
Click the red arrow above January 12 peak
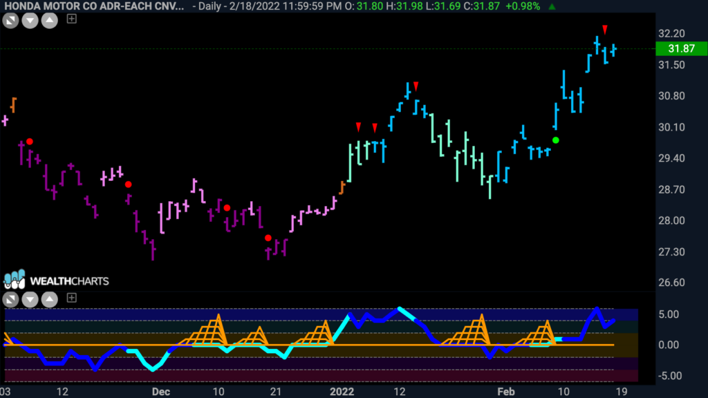(x=416, y=86)
